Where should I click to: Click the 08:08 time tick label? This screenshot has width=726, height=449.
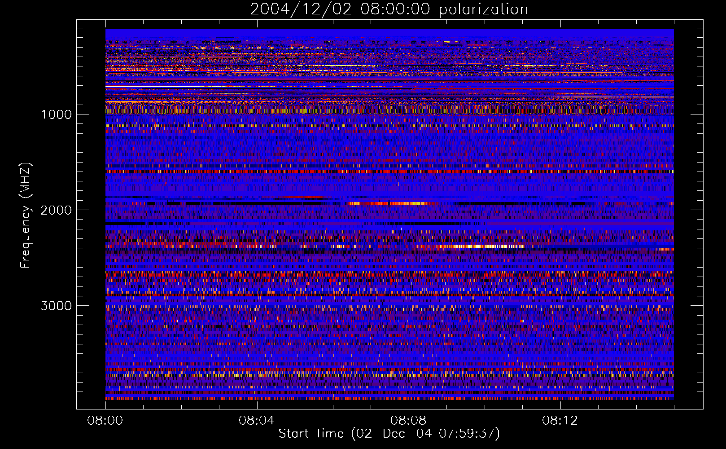408,421
